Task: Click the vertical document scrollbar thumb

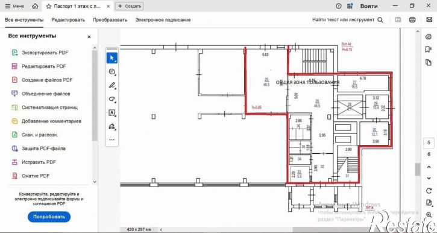Action: point(417,170)
